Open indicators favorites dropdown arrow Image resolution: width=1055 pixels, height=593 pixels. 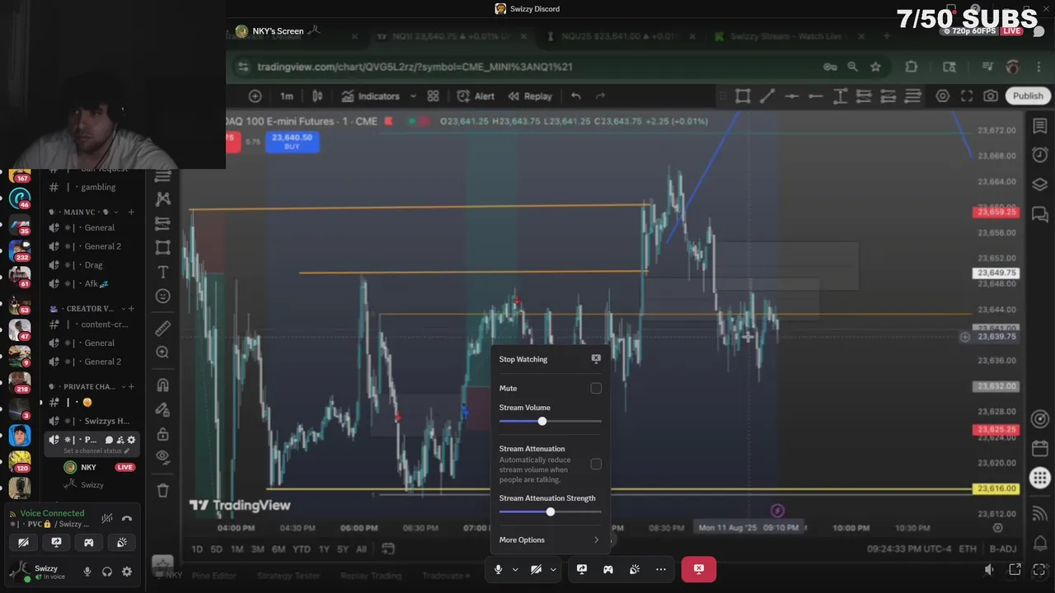(x=413, y=96)
